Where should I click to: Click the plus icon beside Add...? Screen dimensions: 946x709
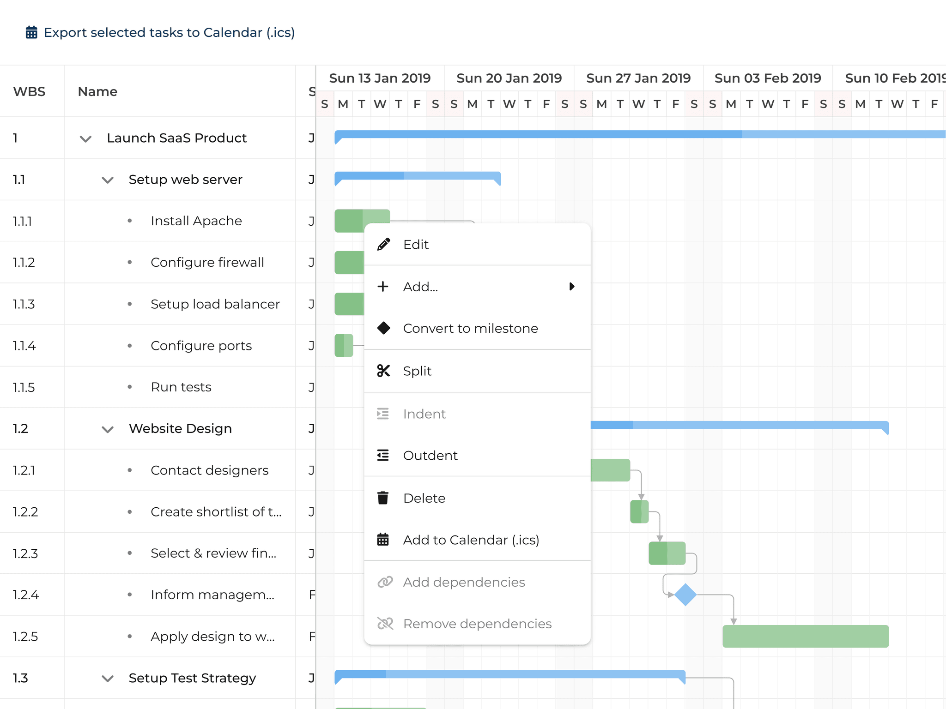point(383,286)
